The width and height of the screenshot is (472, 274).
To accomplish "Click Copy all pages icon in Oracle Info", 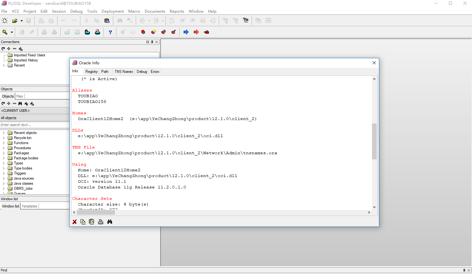I will pyautogui.click(x=91, y=222).
